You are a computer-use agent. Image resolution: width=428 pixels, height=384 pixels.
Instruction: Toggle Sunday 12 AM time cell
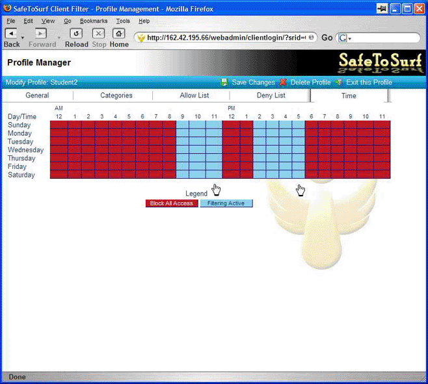coord(59,125)
